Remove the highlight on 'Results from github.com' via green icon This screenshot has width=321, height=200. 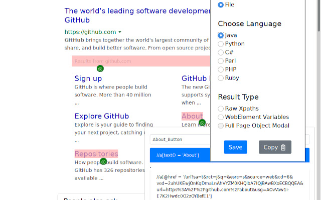pyautogui.click(x=100, y=69)
